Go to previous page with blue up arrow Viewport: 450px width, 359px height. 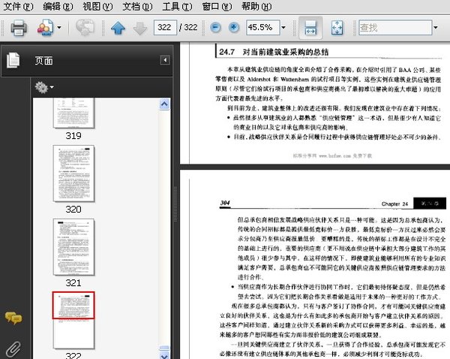click(118, 29)
